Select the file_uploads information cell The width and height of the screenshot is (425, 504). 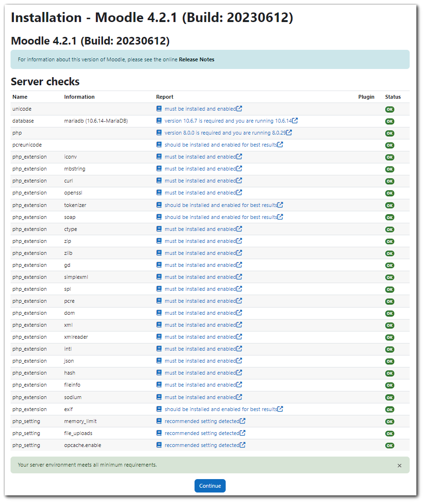tap(78, 433)
